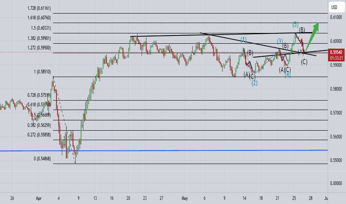The image size is (346, 204).
Task: Click the 25 date label on time axis
Action: [294, 198]
